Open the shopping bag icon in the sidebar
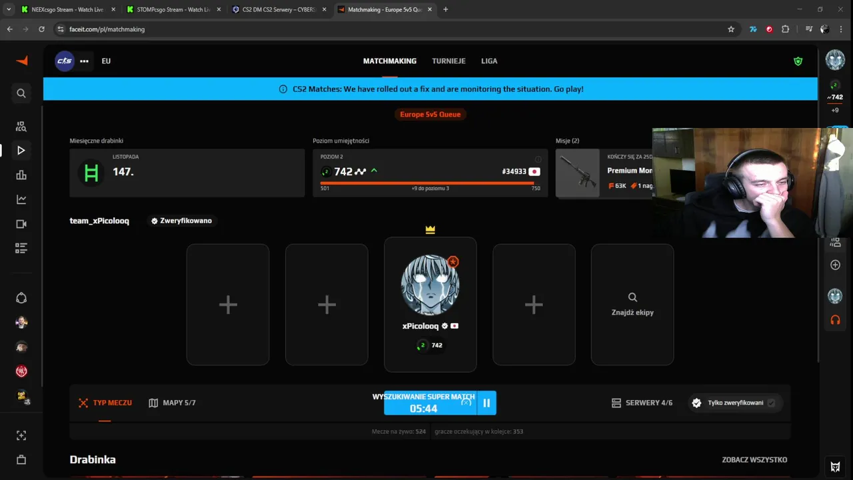 click(x=21, y=460)
